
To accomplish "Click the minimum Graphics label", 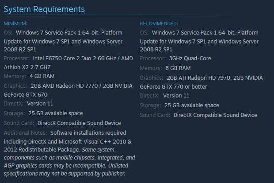I will (x=16, y=86).
